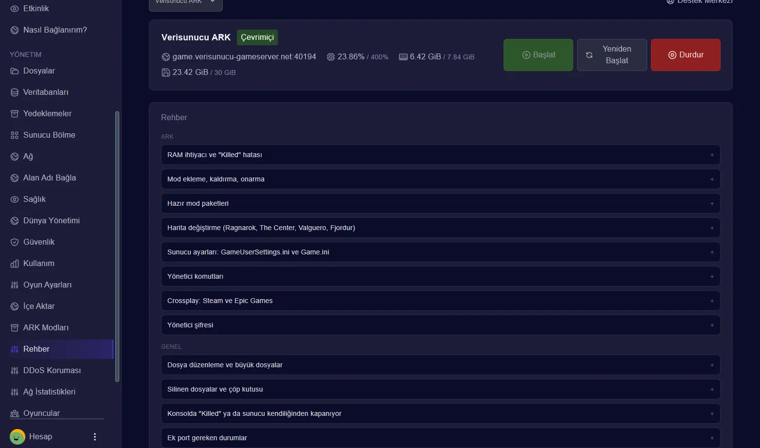Expand Hazır mod paketleri section
Screen dimensions: 760x448
441,203
